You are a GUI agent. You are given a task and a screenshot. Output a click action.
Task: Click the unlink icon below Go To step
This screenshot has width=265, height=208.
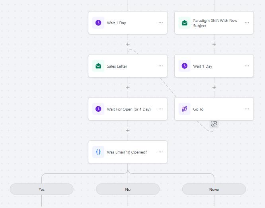click(214, 124)
